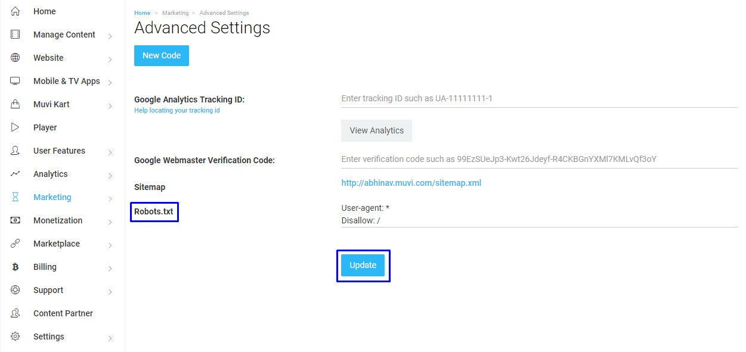Click the Update button

coord(363,265)
